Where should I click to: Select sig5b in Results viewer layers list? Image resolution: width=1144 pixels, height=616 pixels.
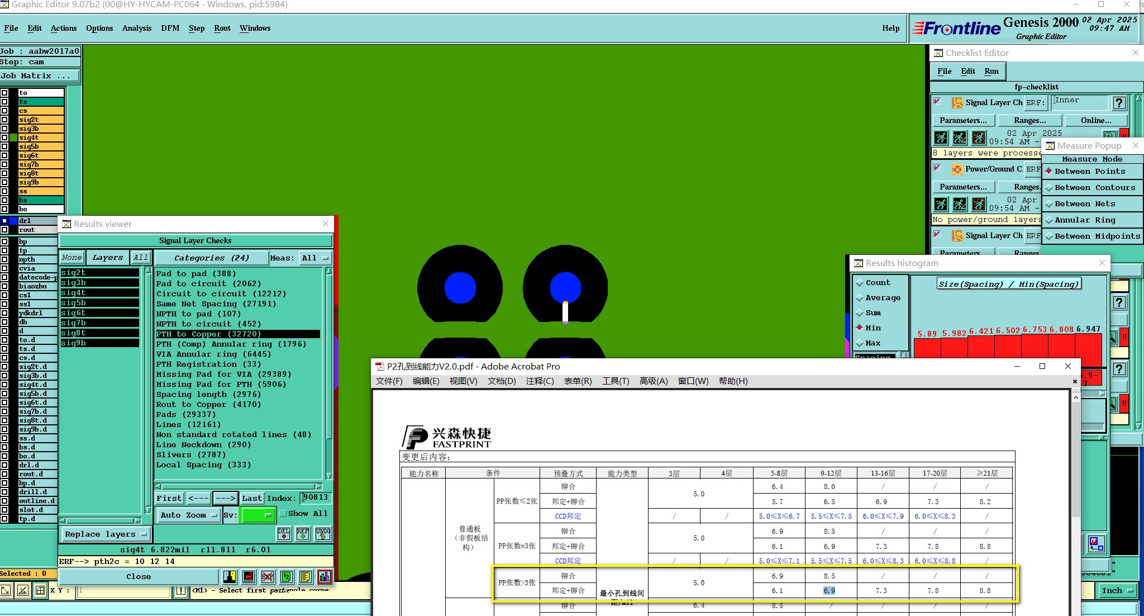[99, 303]
